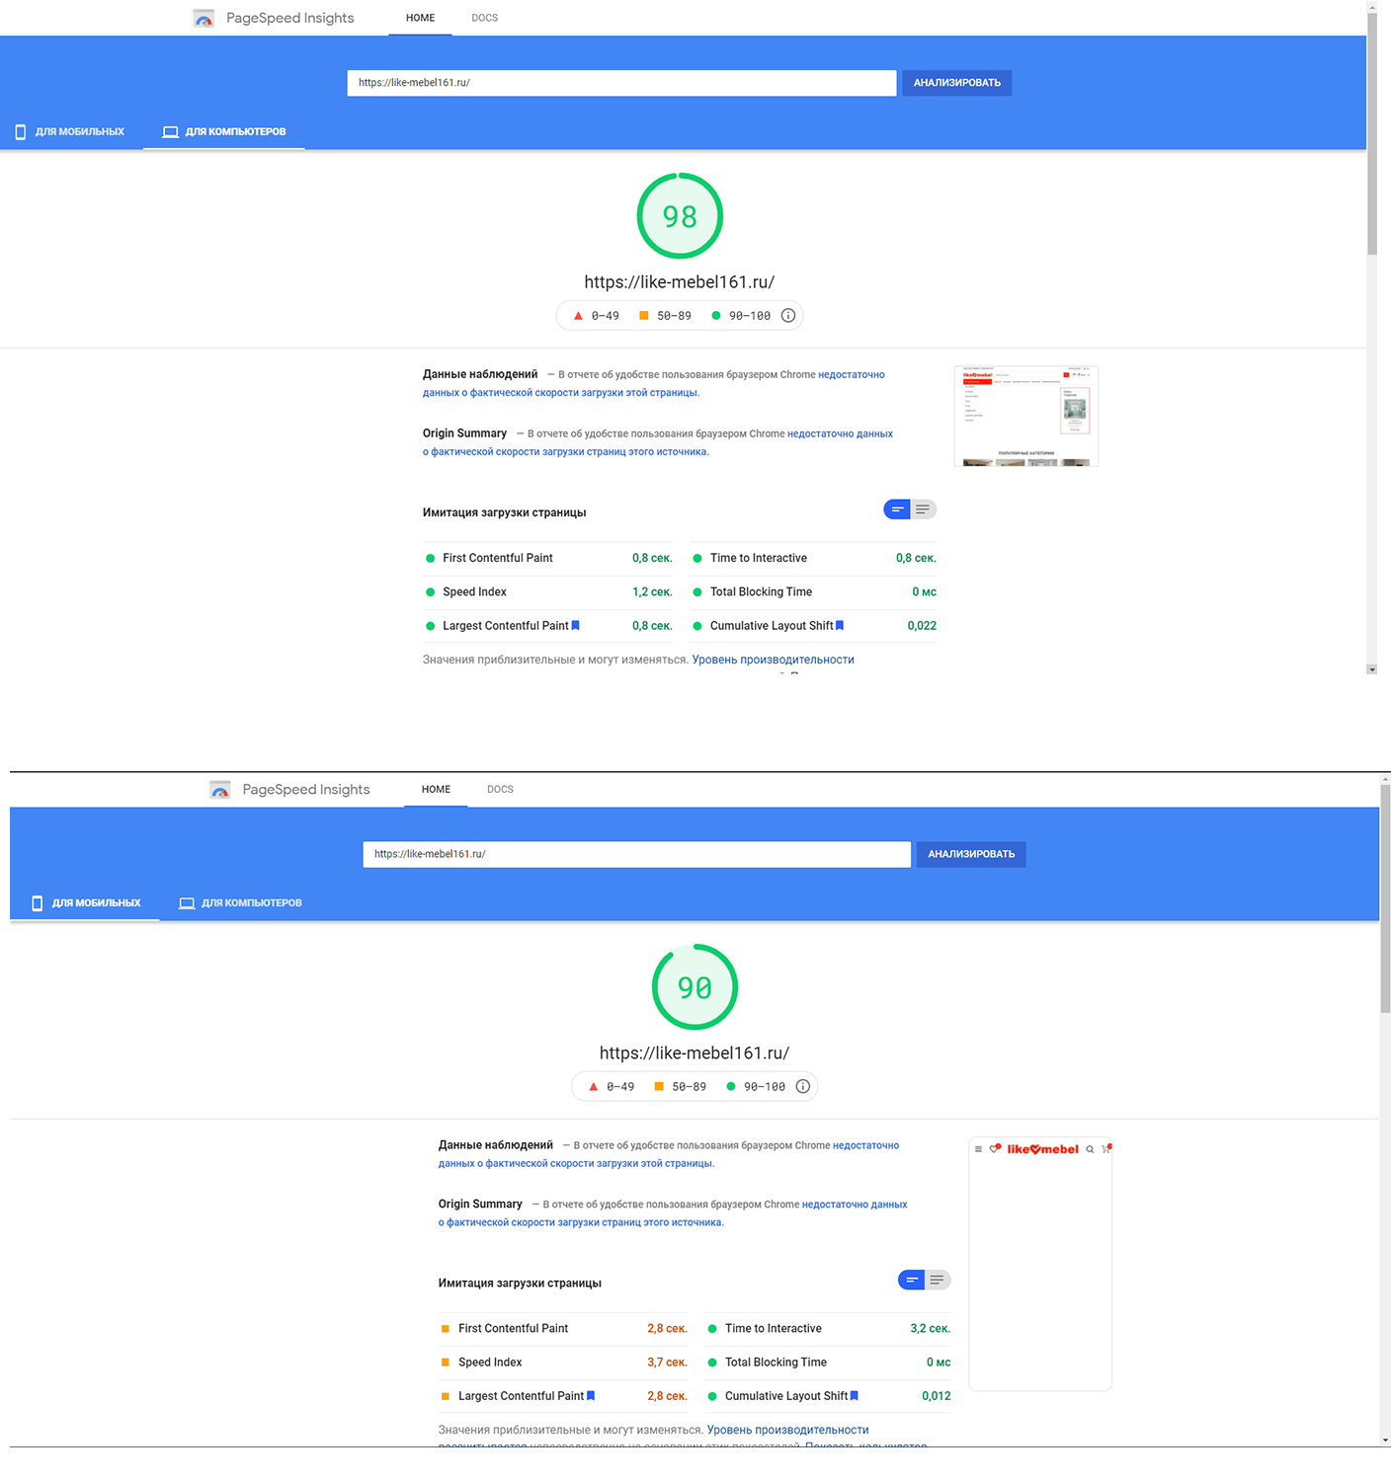Switch to expanded metrics view in top window
1391x1481 pixels.
pyautogui.click(x=923, y=509)
